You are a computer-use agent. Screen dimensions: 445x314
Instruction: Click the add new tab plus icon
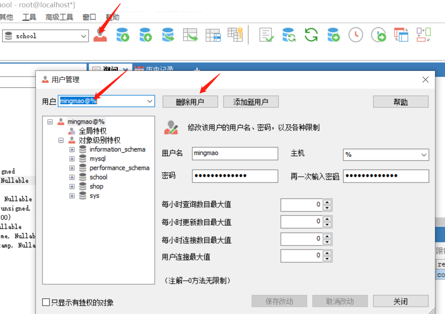coord(197,69)
